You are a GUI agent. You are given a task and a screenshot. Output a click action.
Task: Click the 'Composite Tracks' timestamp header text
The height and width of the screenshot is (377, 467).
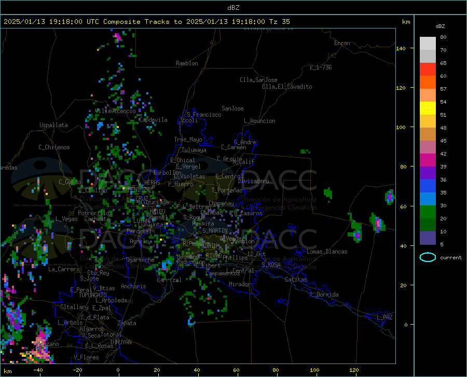pos(146,22)
